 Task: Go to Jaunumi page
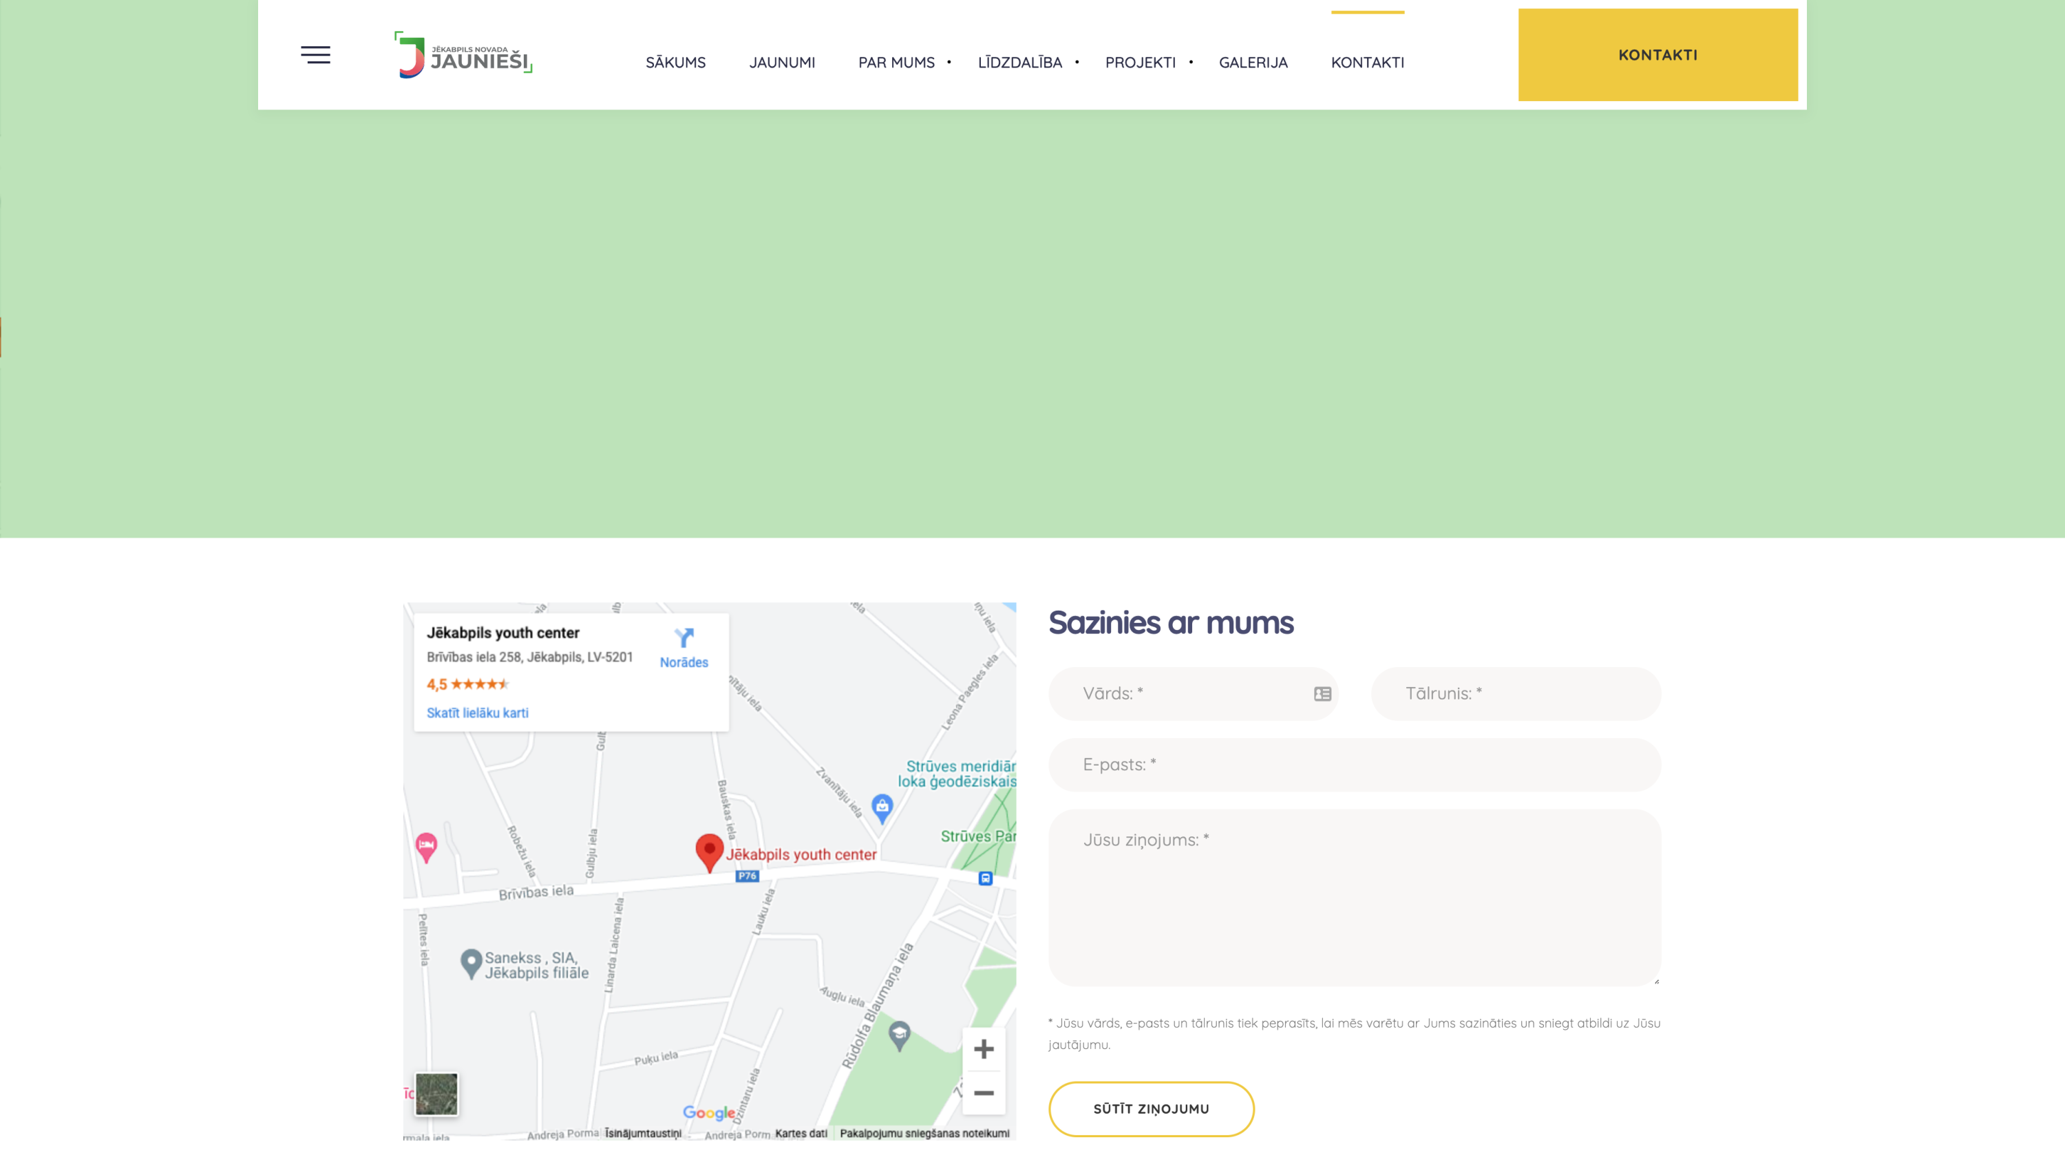pos(781,63)
